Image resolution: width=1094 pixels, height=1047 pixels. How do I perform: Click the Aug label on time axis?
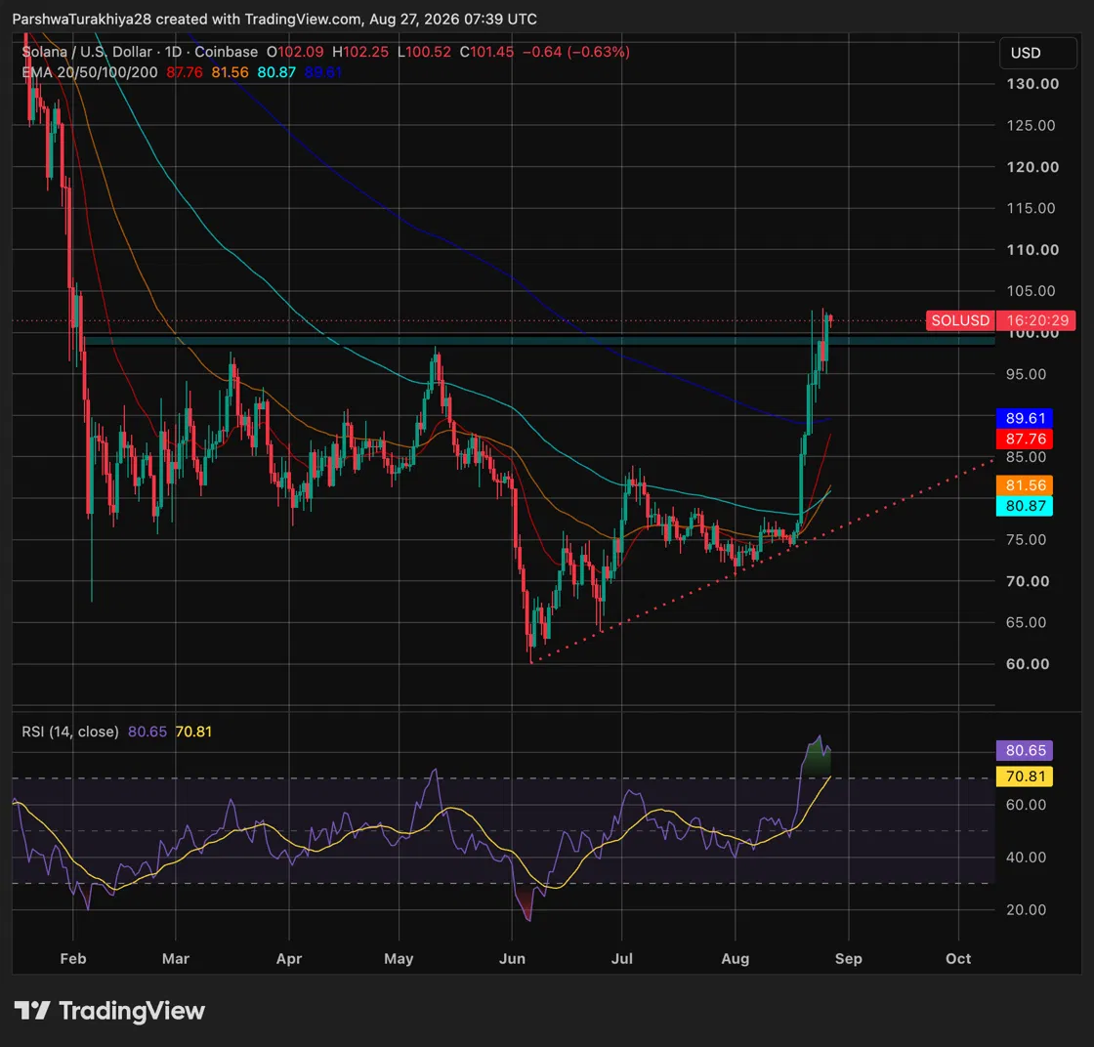point(736,958)
